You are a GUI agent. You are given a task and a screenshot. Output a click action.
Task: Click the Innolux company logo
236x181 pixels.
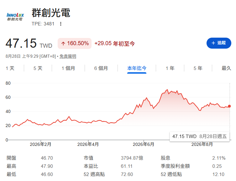pyautogui.click(x=15, y=17)
